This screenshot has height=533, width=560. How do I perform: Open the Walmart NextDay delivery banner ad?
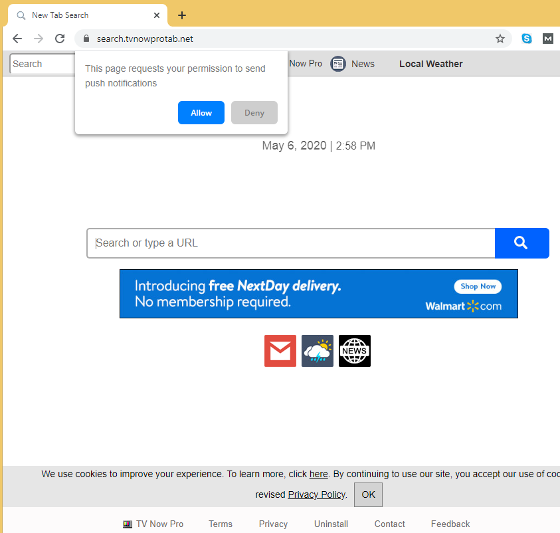319,294
